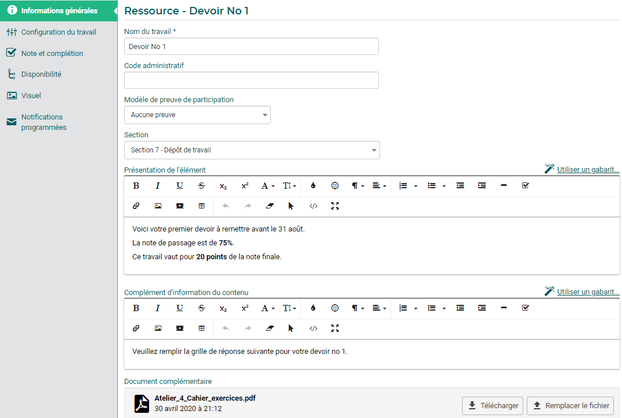Image resolution: width=622 pixels, height=418 pixels.
Task: Open Informations générales tab
Action: pyautogui.click(x=59, y=11)
